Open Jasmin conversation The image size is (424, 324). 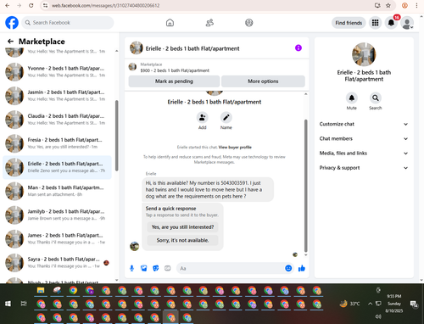57,96
